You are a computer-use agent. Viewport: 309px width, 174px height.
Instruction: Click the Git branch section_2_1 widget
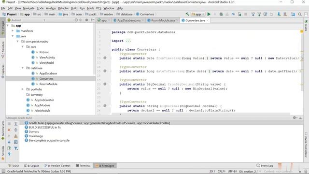coord(250,171)
